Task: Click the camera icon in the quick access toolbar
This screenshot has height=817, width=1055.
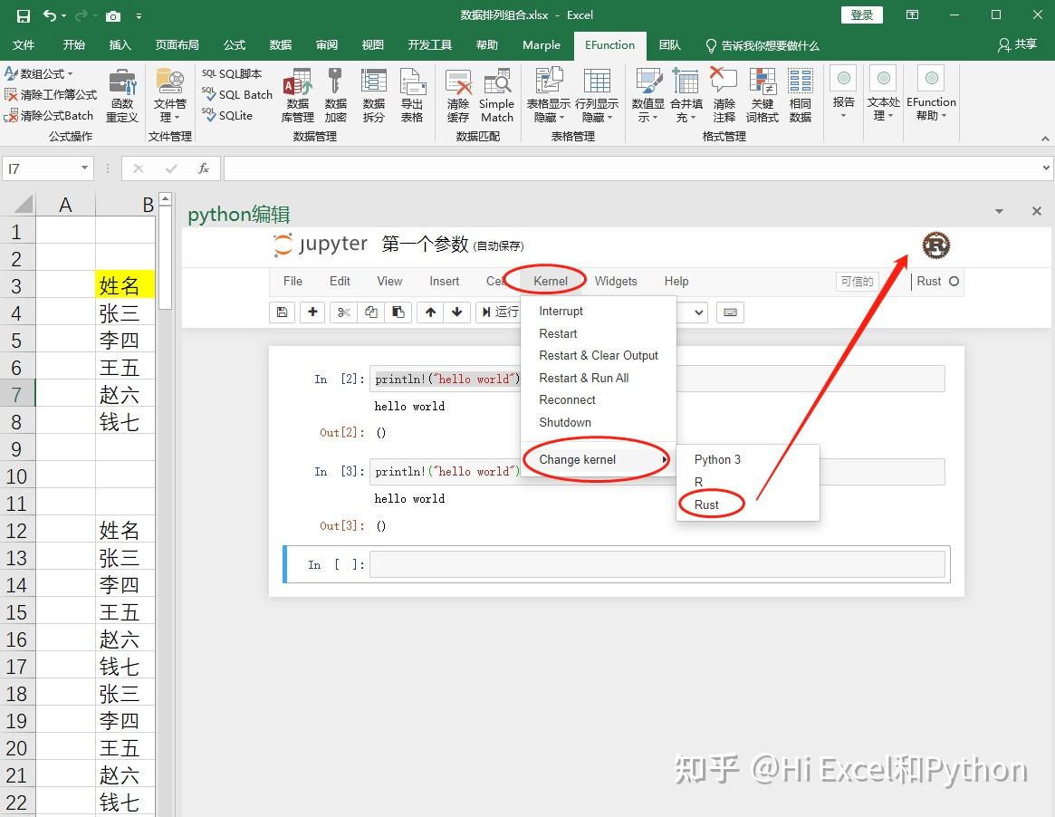Action: pyautogui.click(x=113, y=15)
